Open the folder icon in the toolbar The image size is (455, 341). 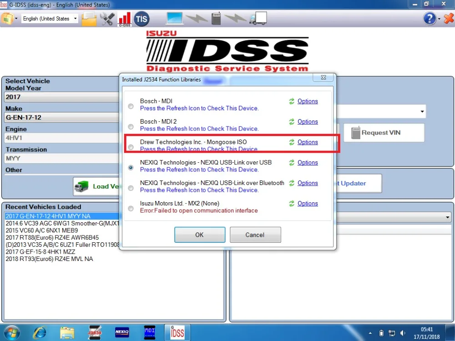point(89,19)
